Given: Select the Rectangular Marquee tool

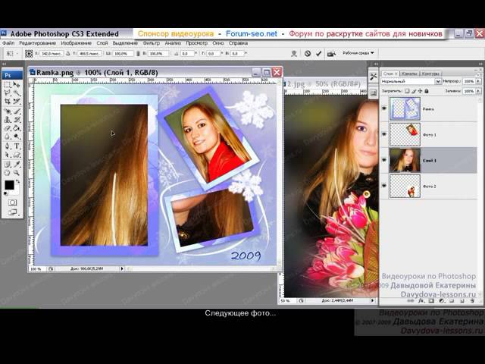Looking at the screenshot, I should pyautogui.click(x=8, y=84).
